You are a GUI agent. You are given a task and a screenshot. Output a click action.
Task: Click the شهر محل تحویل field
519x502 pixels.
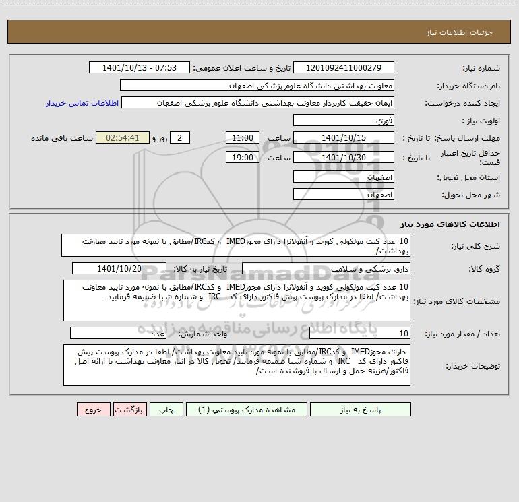(344, 194)
